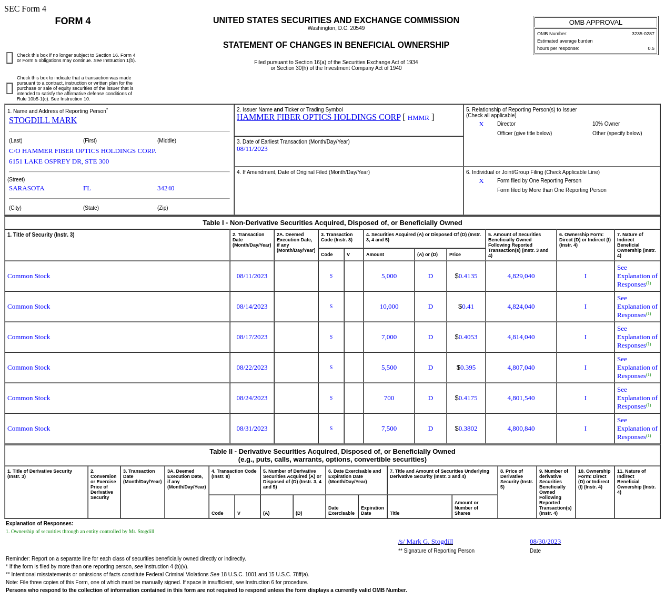Click the SARASOTA city text

pyautogui.click(x=27, y=188)
